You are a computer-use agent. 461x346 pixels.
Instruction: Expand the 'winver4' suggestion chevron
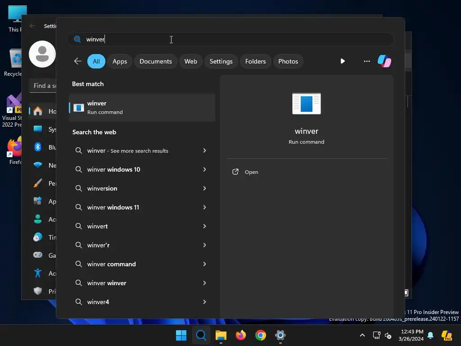click(205, 302)
